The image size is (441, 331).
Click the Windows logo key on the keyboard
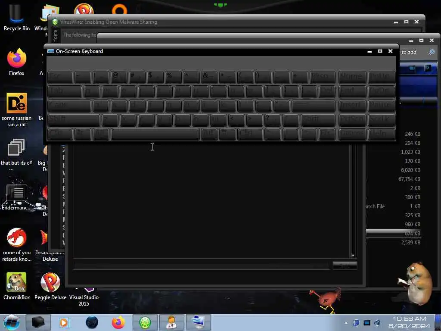click(x=83, y=134)
